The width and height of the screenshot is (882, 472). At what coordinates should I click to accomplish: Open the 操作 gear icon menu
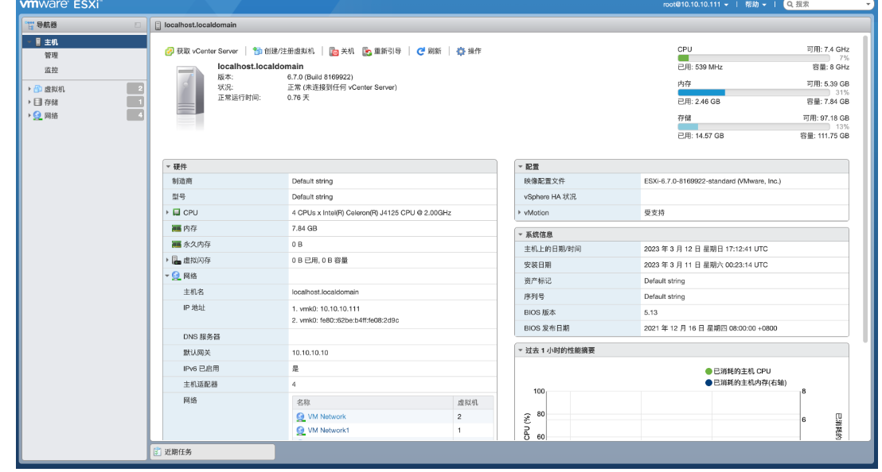tap(461, 51)
